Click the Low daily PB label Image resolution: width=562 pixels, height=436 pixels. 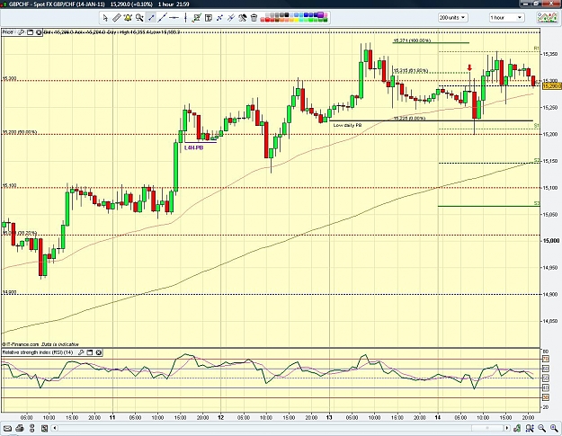tap(347, 125)
